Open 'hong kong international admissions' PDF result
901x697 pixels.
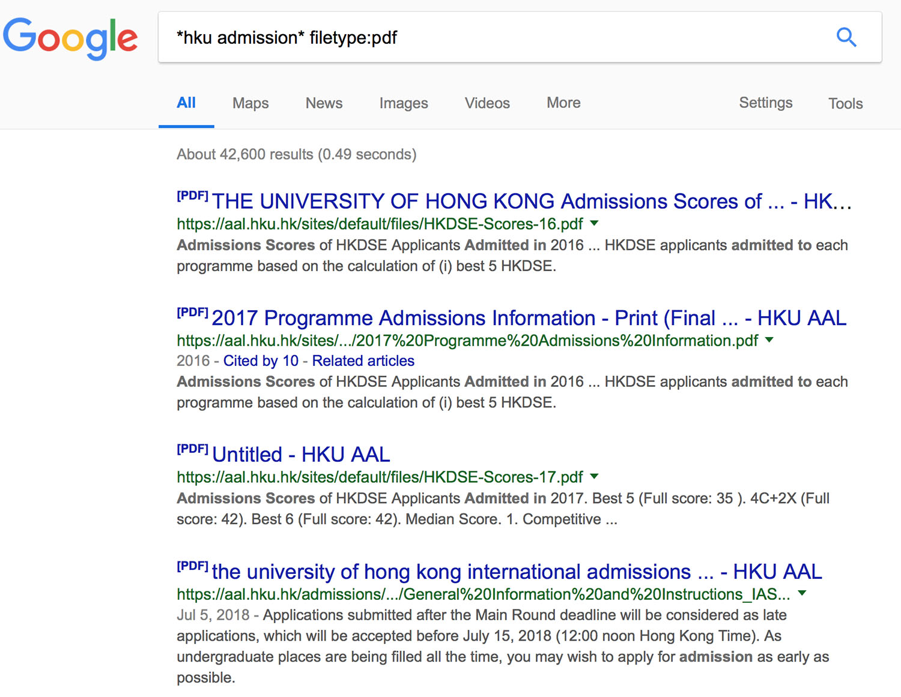pos(517,572)
